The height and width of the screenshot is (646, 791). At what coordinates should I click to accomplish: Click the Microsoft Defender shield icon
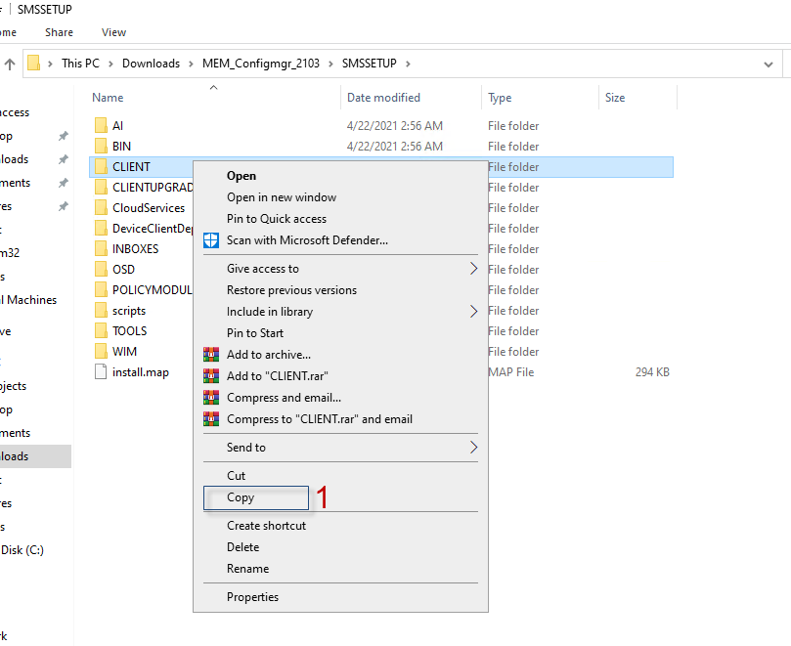pyautogui.click(x=211, y=240)
